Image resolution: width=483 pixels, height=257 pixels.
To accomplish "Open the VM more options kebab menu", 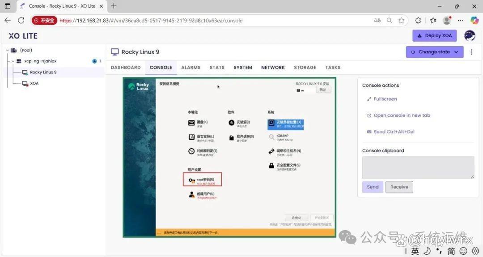I will [471, 52].
